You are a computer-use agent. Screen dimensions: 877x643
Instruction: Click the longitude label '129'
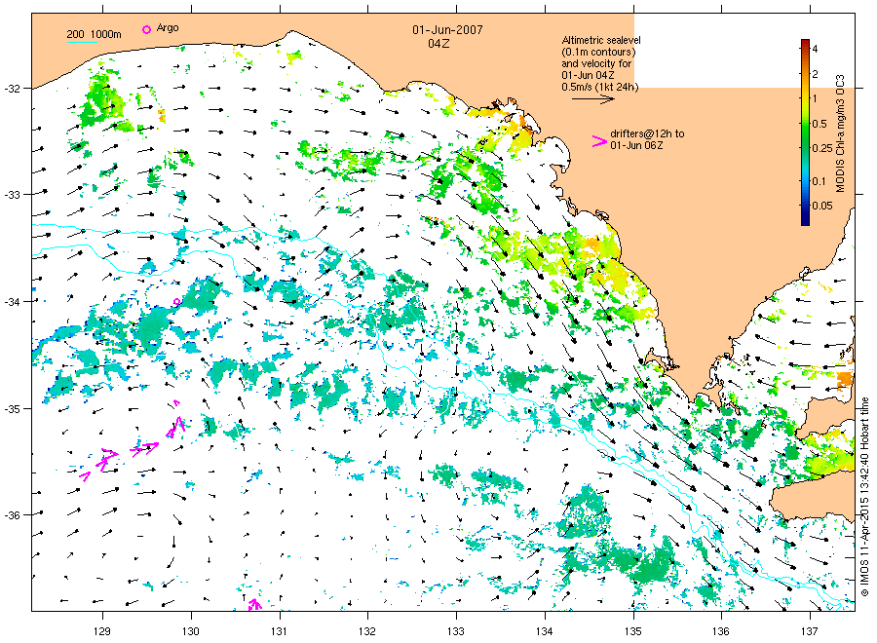(102, 631)
